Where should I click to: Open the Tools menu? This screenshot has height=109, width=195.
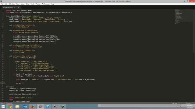click(x=32, y=4)
